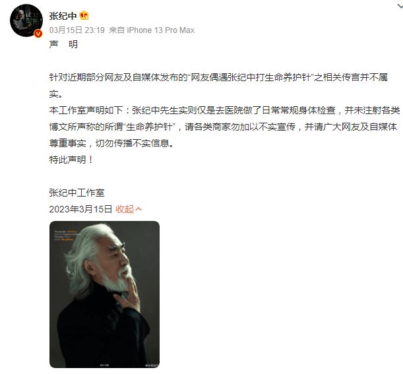This screenshot has height=374, width=403.
Task: Click the orange verified V badge
Action: coord(38,34)
